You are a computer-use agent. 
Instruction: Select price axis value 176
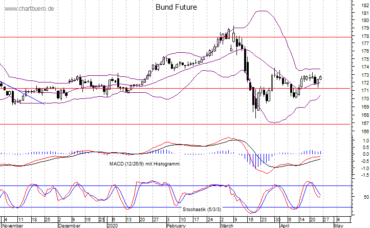(x=365, y=51)
